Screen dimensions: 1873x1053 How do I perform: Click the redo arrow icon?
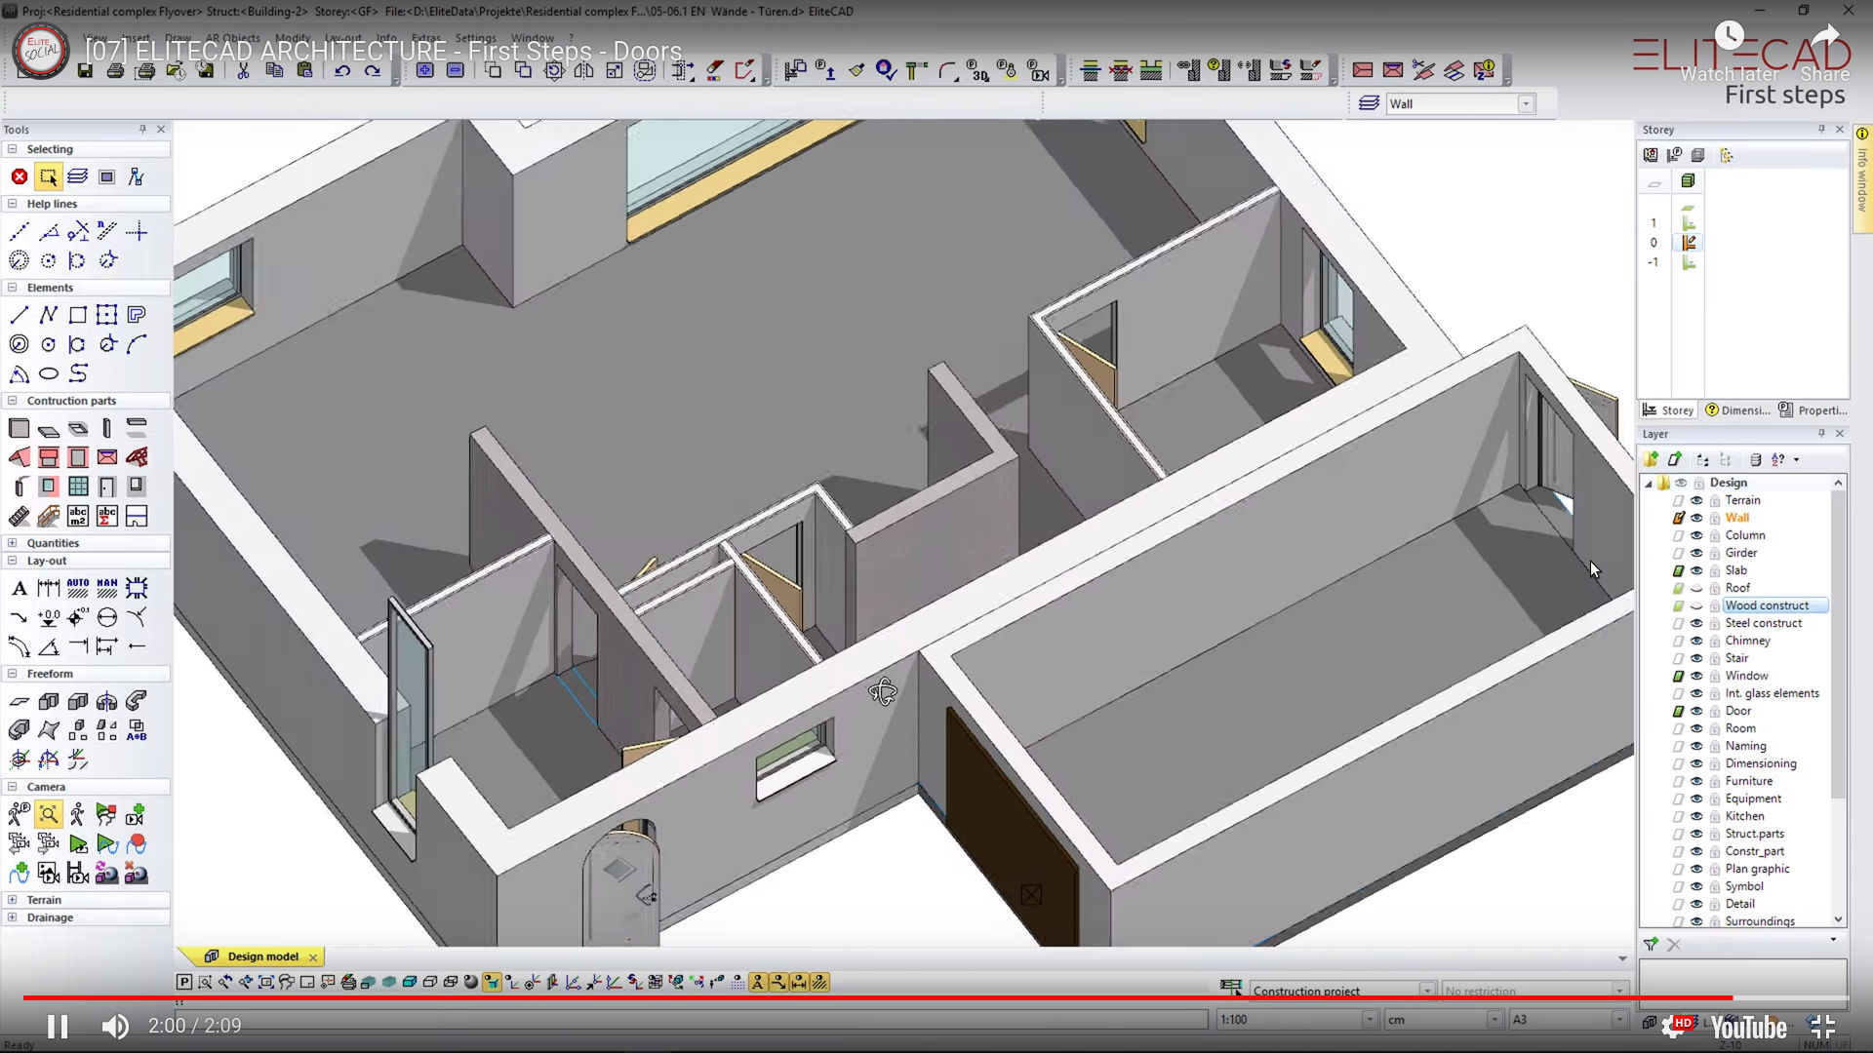(373, 71)
